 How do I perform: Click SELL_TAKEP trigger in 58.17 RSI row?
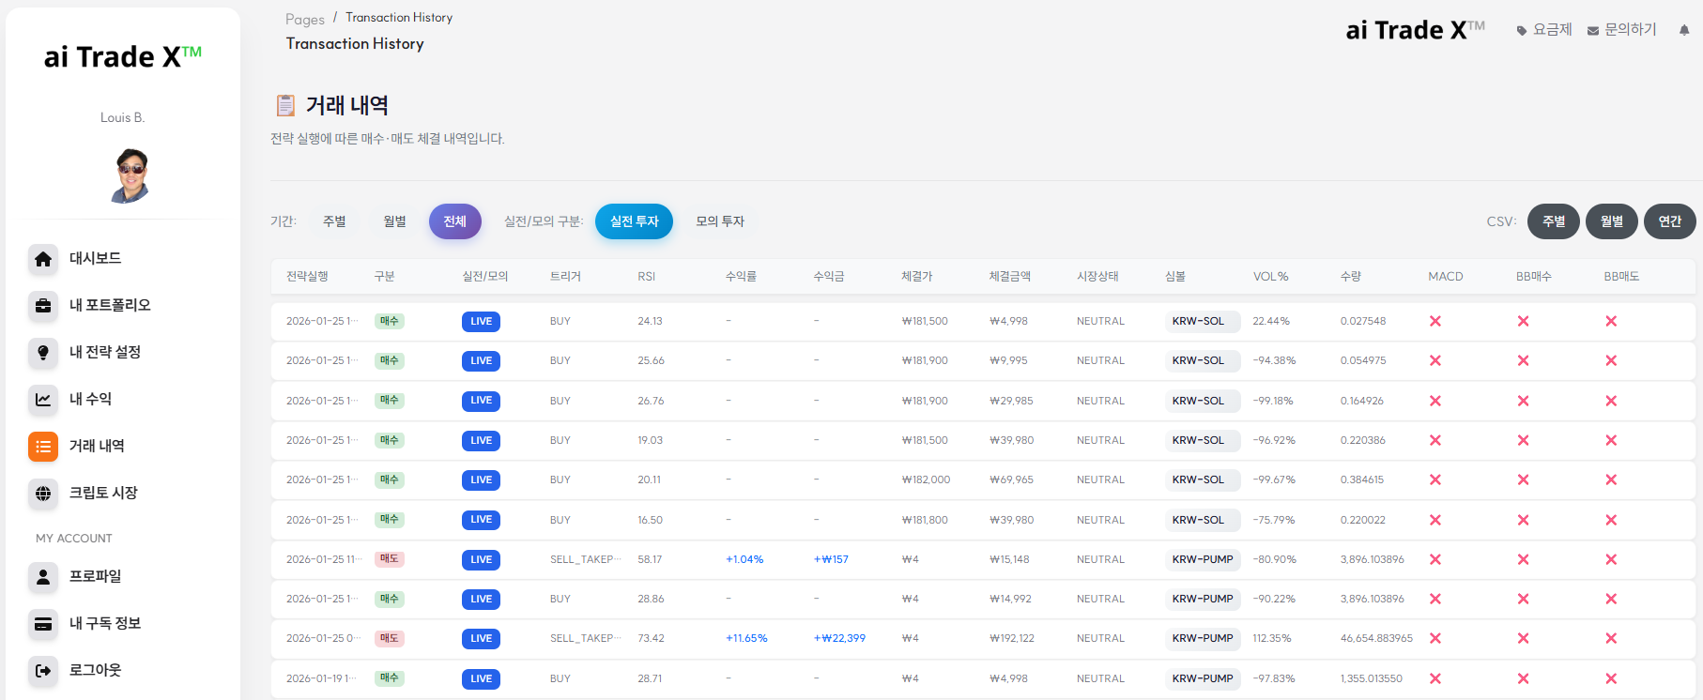586,559
